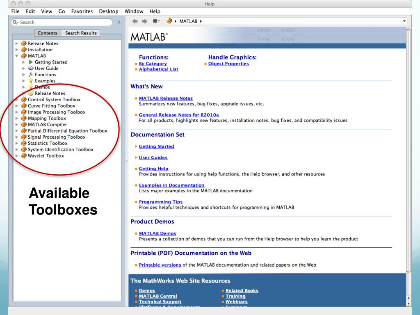Follow the Alphabetical List functions link
This screenshot has height=315, width=420.
pyautogui.click(x=158, y=69)
